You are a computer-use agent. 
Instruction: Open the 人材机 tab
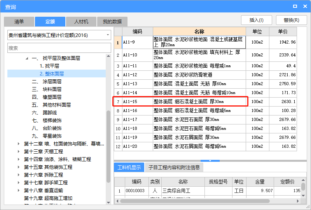81,22
